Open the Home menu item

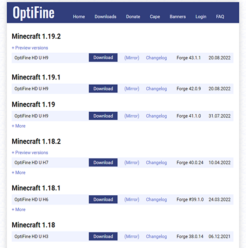pyautogui.click(x=79, y=17)
